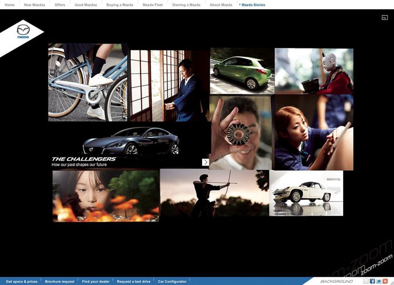The image size is (394, 285).
Task: Open the Offers menu item
Action: 60,5
